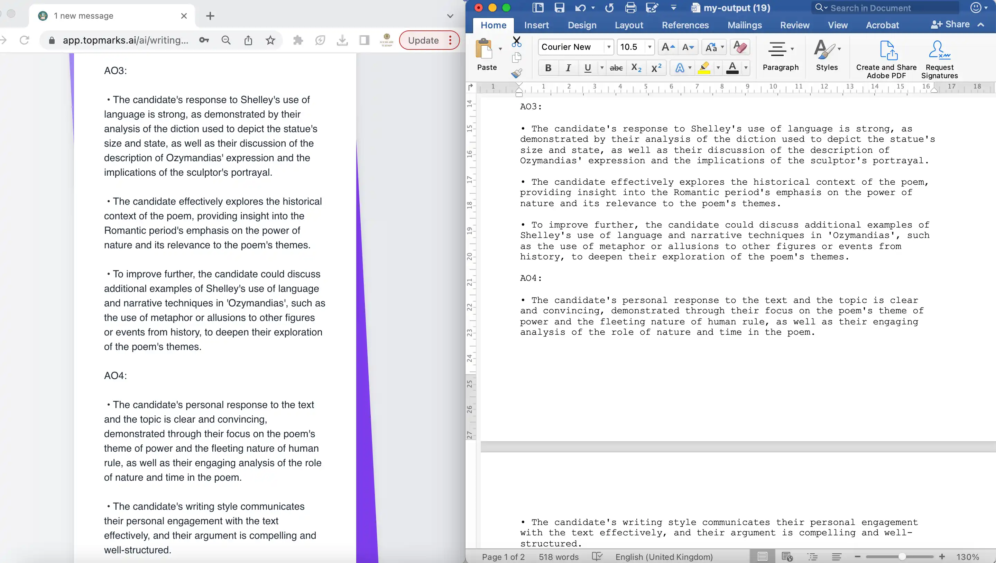This screenshot has width=996, height=563.
Task: Open the References ribbon tab
Action: tap(685, 25)
